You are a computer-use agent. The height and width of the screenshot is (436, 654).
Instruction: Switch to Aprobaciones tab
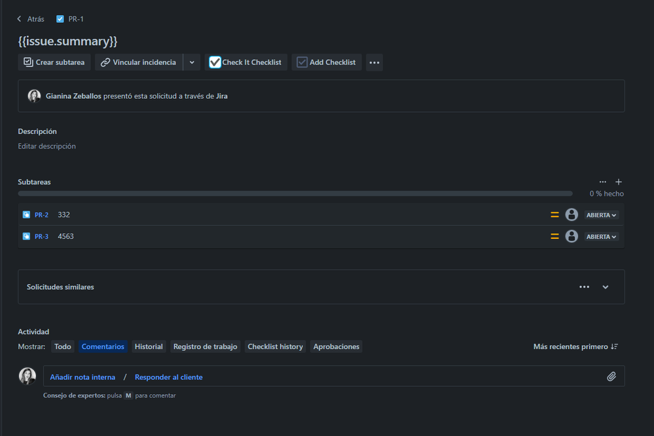(336, 347)
